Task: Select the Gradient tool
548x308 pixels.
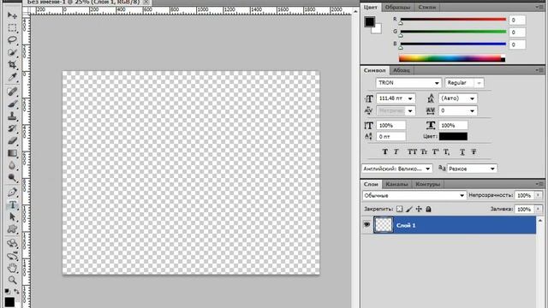Action: [x=12, y=153]
